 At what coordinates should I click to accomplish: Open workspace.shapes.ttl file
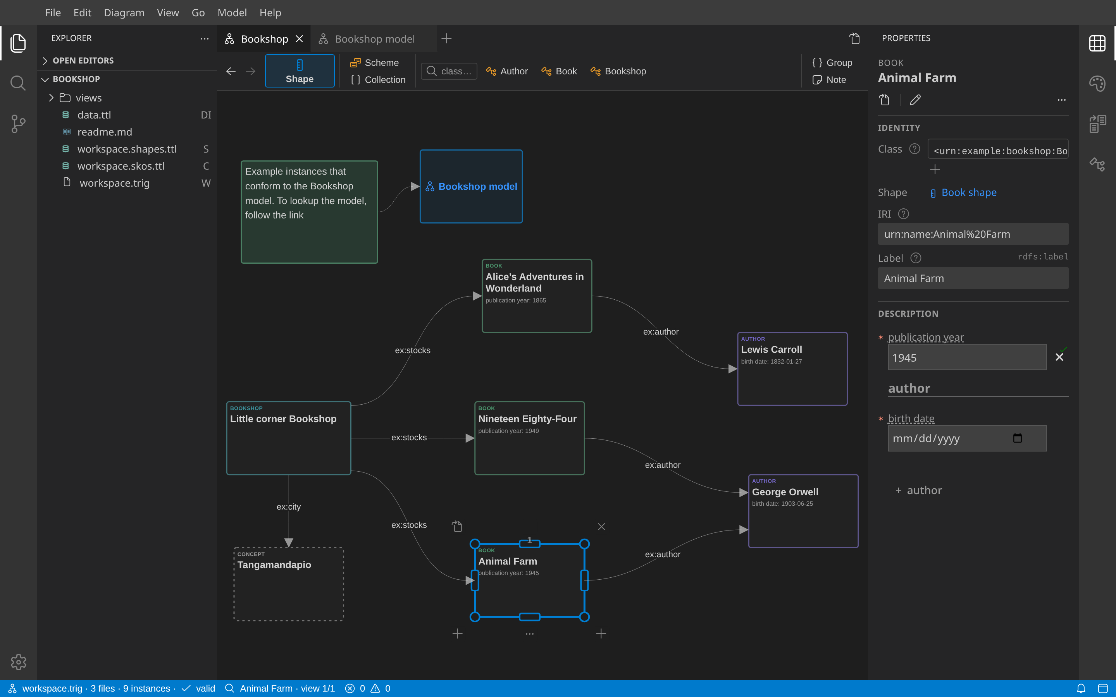127,149
